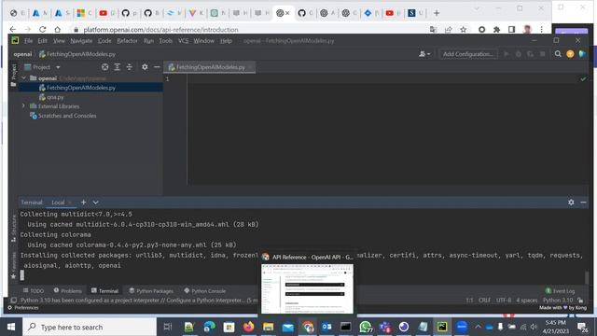The height and width of the screenshot is (336, 597).
Task: Select Scratches and Consoles tree item
Action: pyautogui.click(x=63, y=116)
